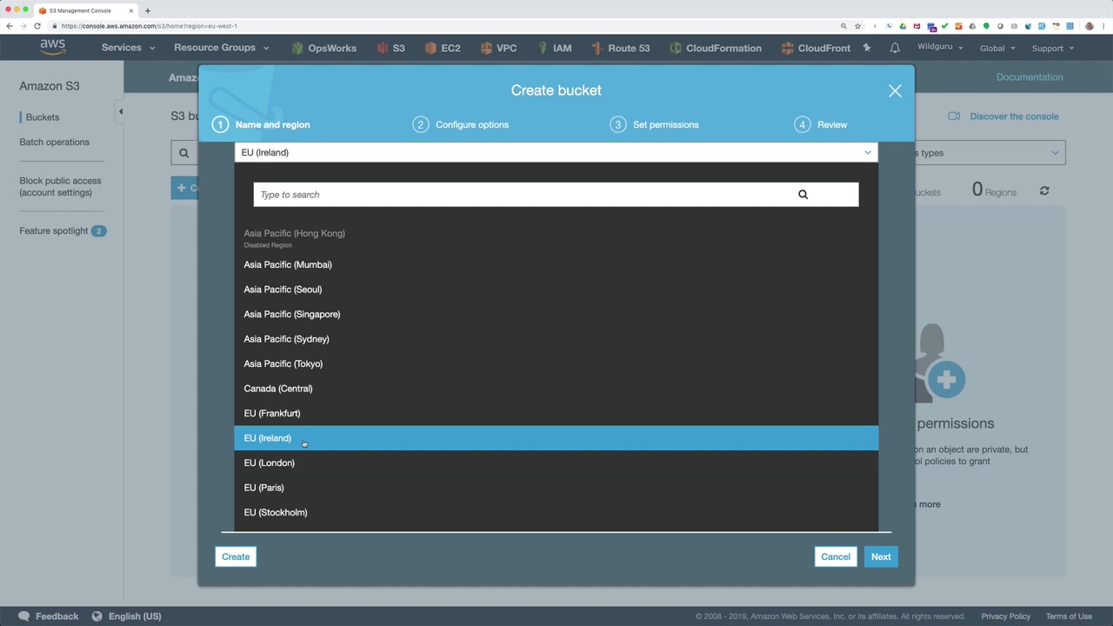Go to step 1 Name and region
The image size is (1113, 626).
point(261,124)
